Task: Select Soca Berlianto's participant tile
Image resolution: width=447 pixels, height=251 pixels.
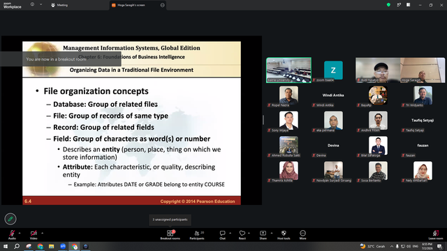Action: point(378,171)
